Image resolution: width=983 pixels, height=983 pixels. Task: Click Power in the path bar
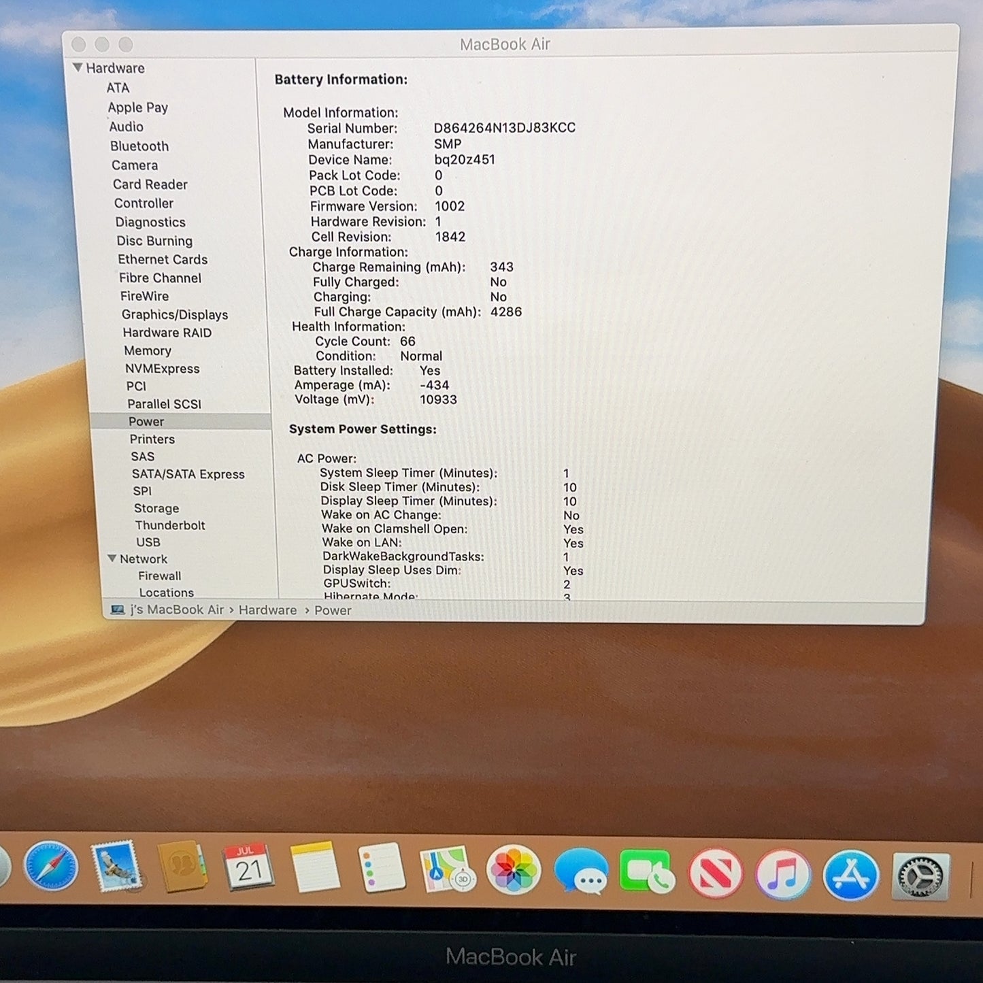coord(333,611)
